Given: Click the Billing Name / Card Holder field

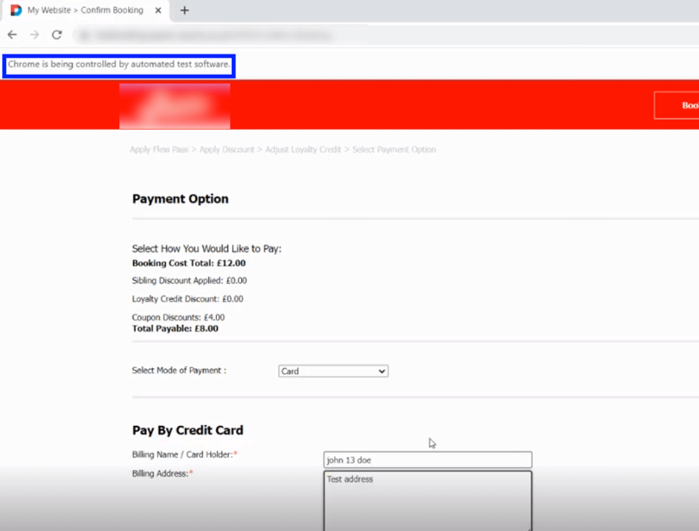Looking at the screenshot, I should click(x=428, y=460).
